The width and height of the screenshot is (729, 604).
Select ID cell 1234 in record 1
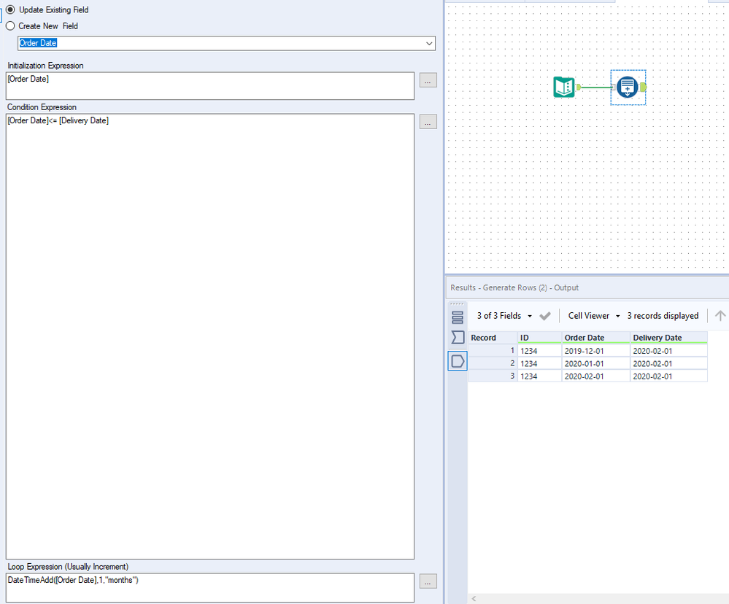point(539,351)
